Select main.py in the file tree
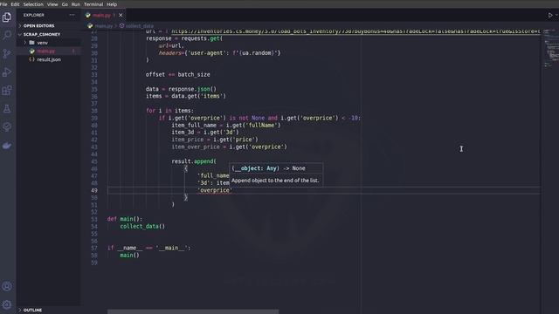The image size is (559, 314). 49,51
